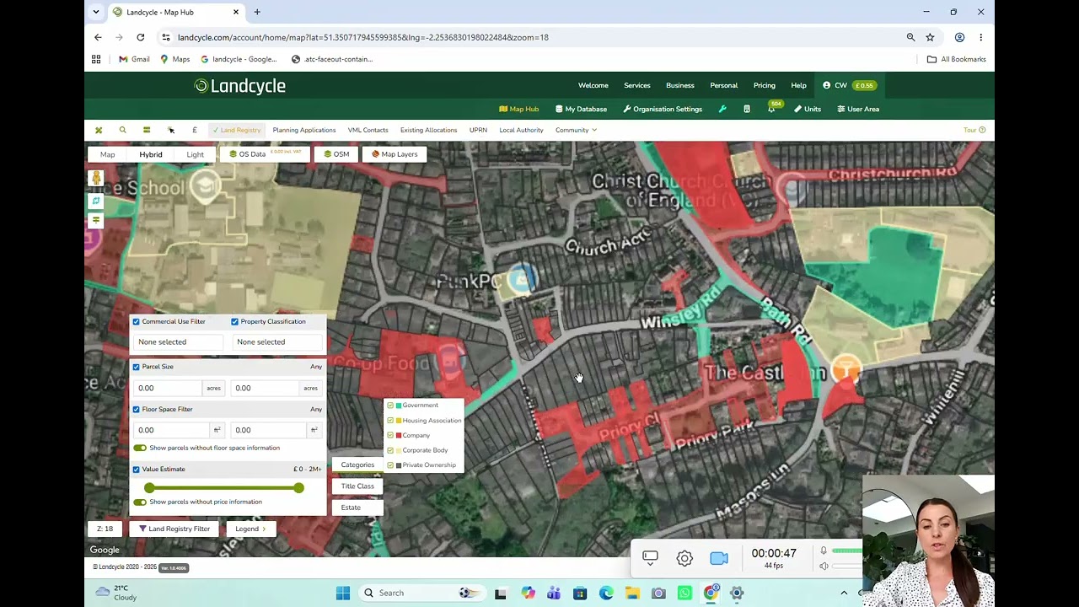Uncheck the Government legend category
The image size is (1079, 607).
[390, 406]
